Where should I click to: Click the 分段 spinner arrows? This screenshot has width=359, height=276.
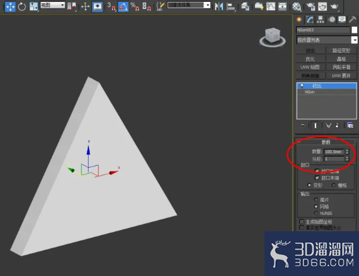tap(347, 159)
